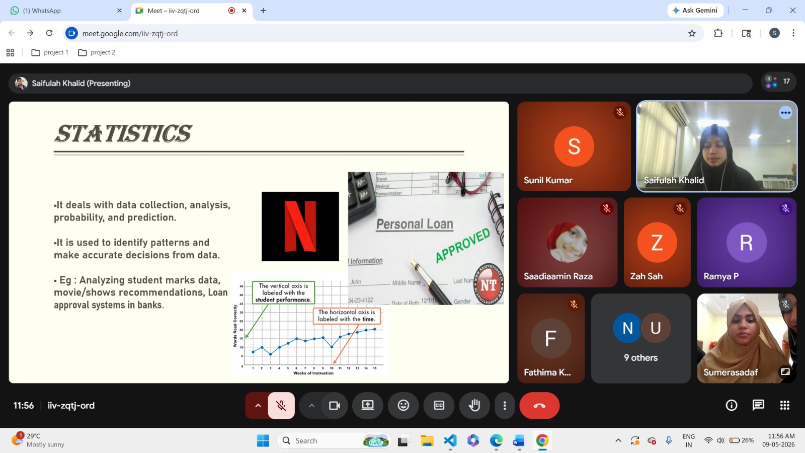Close the WhatsApp tab
This screenshot has height=453, width=805.
coord(119,11)
